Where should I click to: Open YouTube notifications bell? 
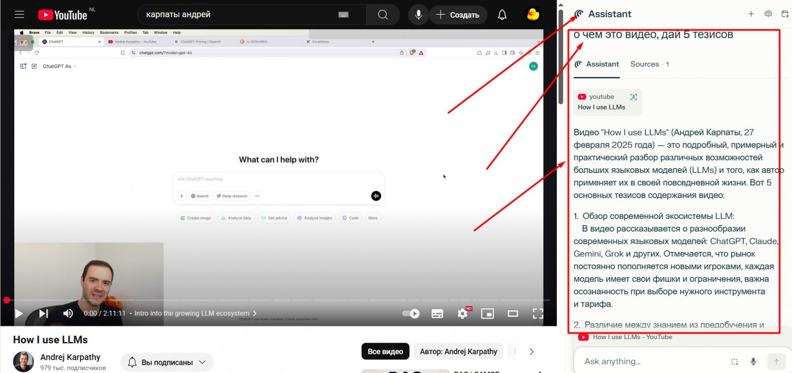click(502, 15)
